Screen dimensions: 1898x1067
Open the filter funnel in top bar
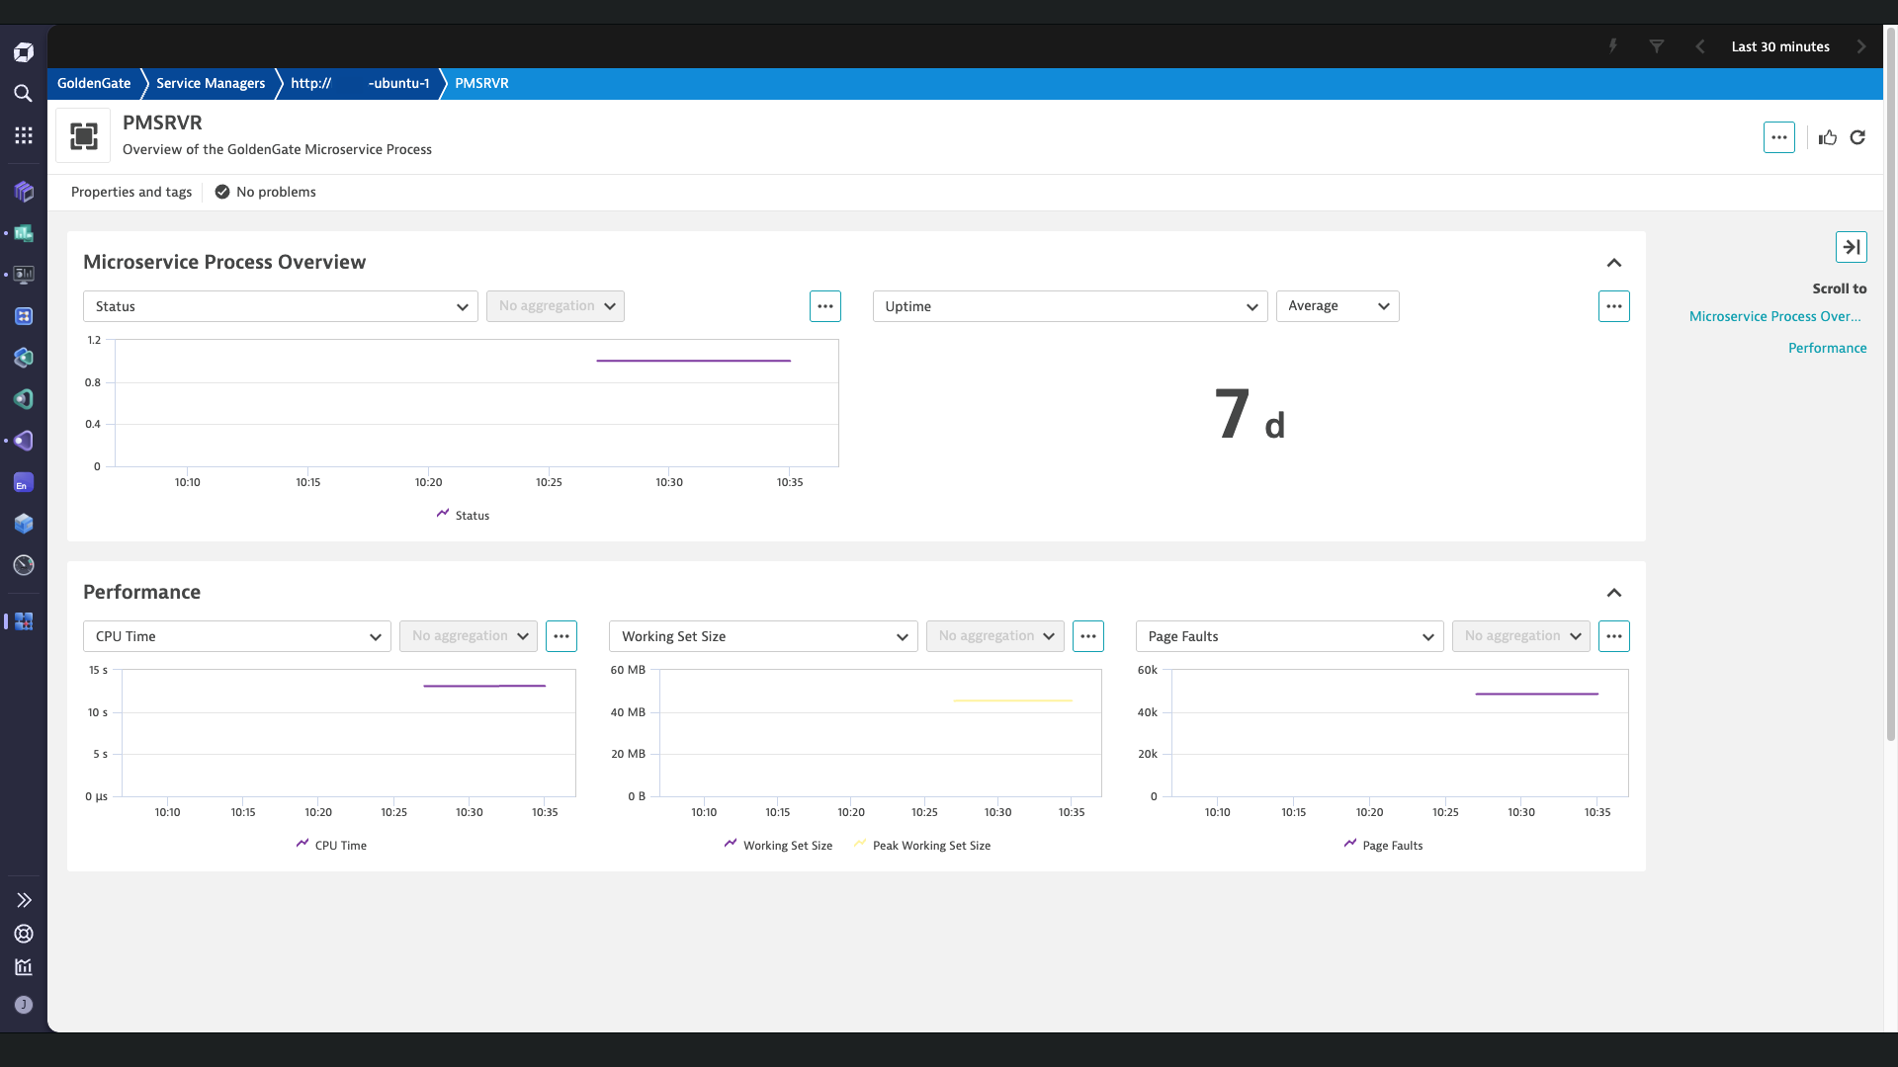tap(1657, 46)
